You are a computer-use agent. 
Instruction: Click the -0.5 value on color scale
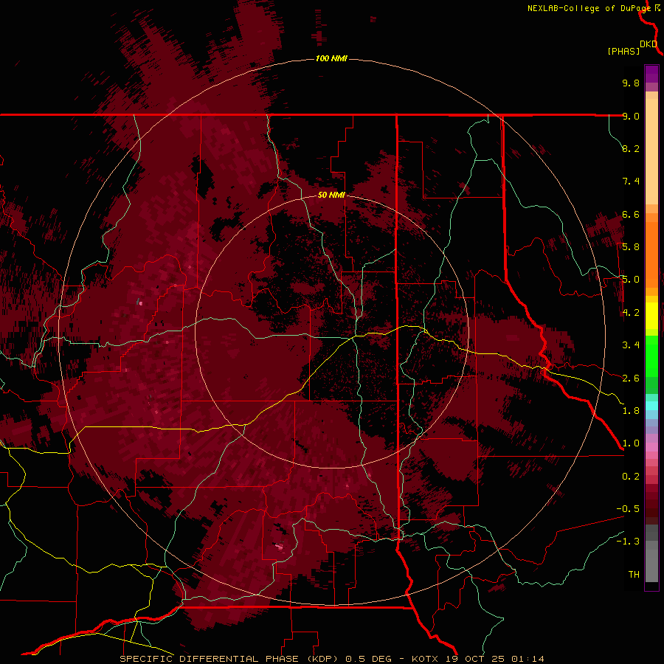click(x=628, y=509)
